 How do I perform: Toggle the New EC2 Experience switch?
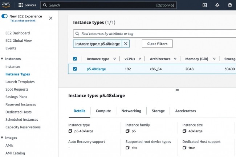point(4,16)
